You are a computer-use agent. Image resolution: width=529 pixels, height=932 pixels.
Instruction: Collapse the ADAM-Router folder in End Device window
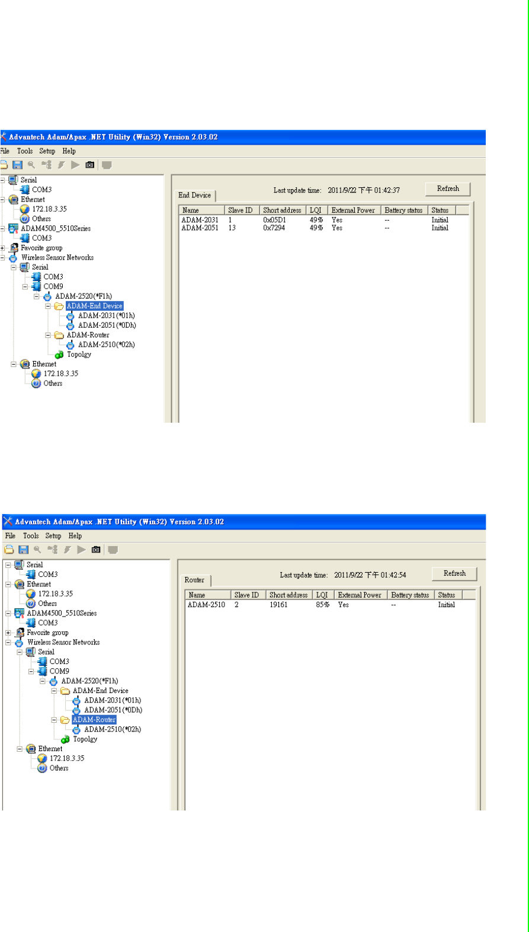point(48,336)
